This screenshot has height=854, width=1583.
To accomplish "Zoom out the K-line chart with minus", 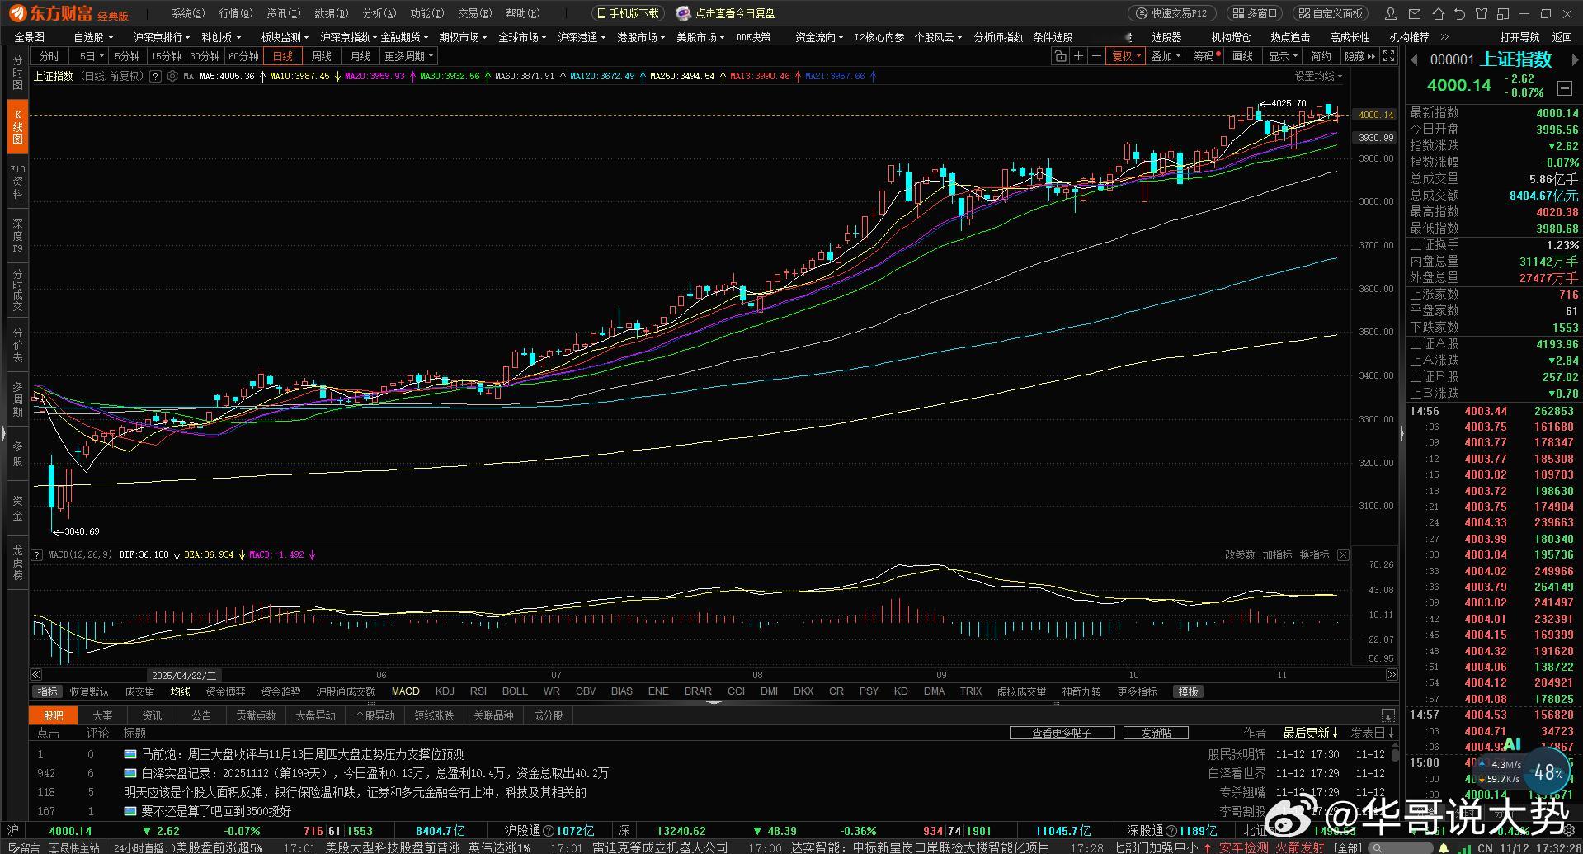I will (1096, 56).
